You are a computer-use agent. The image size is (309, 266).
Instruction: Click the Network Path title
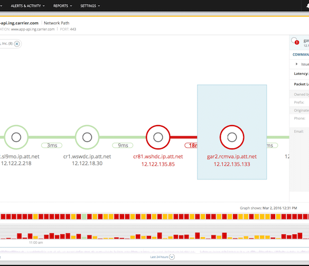(x=57, y=23)
